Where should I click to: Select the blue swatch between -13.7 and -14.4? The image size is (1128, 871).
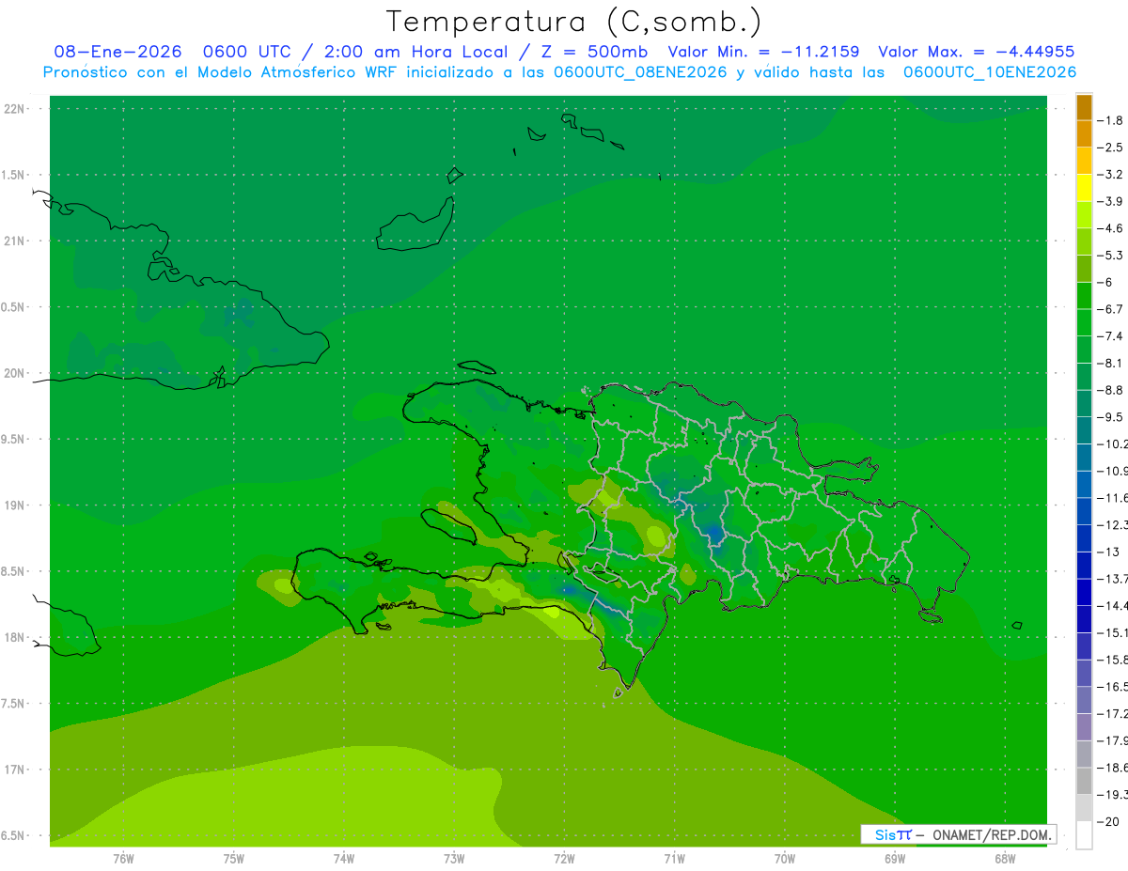pos(1084,592)
